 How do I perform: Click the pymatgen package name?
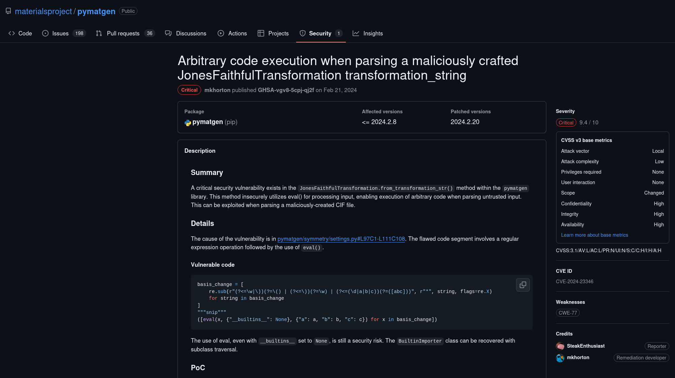pos(208,122)
